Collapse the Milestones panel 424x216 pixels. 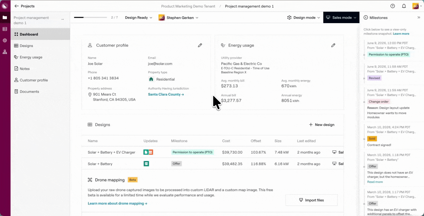(419, 18)
